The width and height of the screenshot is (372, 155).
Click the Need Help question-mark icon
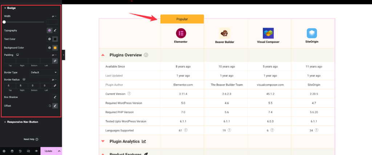(x=37, y=139)
